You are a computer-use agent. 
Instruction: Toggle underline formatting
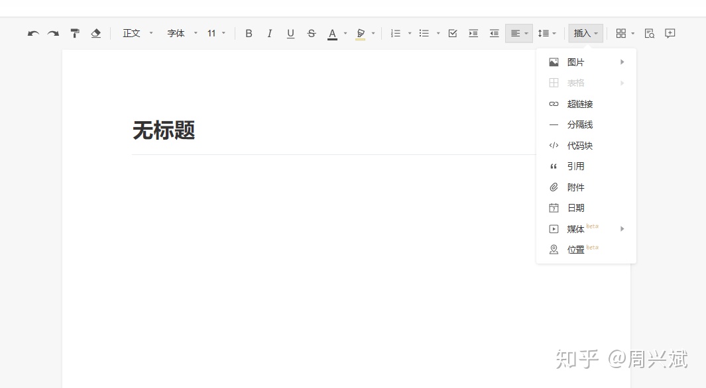[290, 33]
